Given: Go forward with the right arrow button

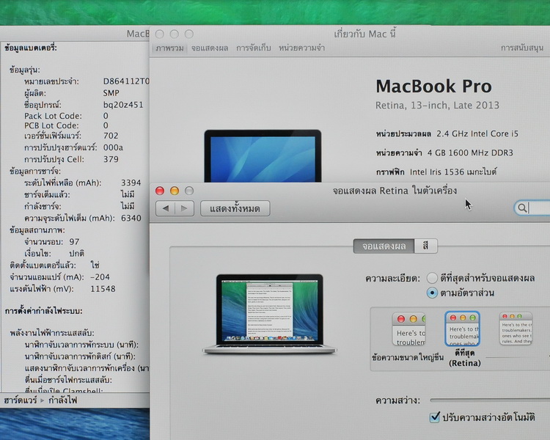Looking at the screenshot, I should [x=185, y=208].
